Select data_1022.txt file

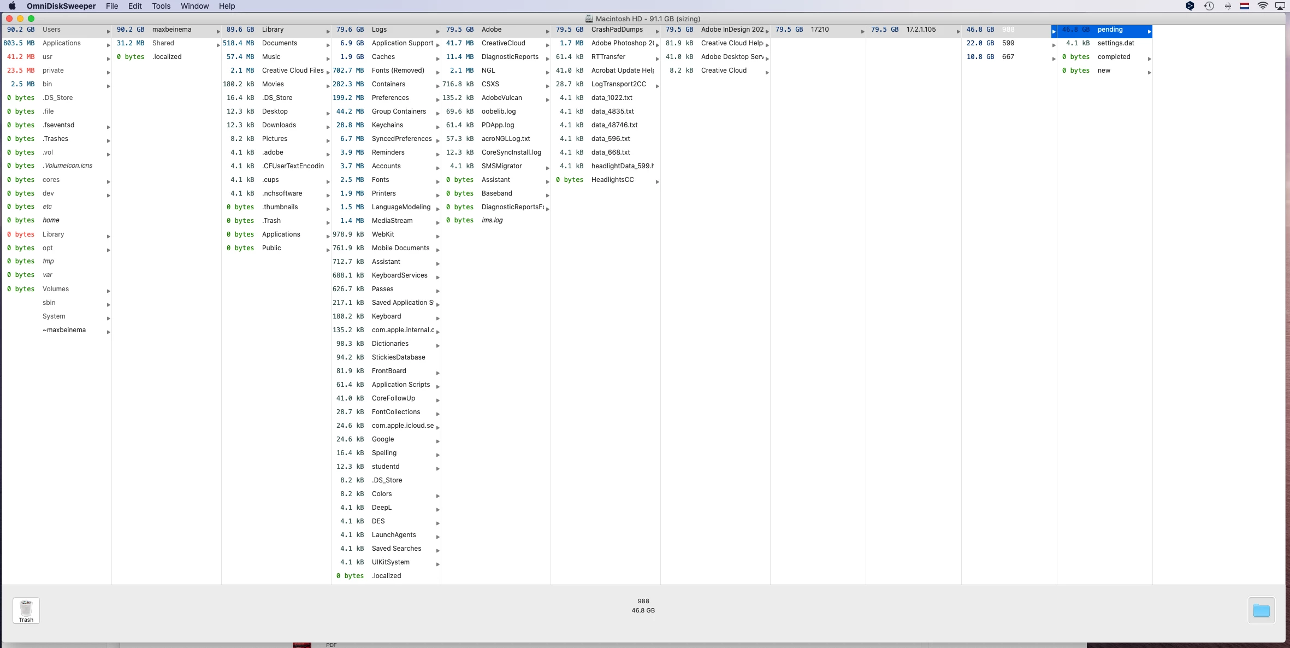tap(611, 98)
